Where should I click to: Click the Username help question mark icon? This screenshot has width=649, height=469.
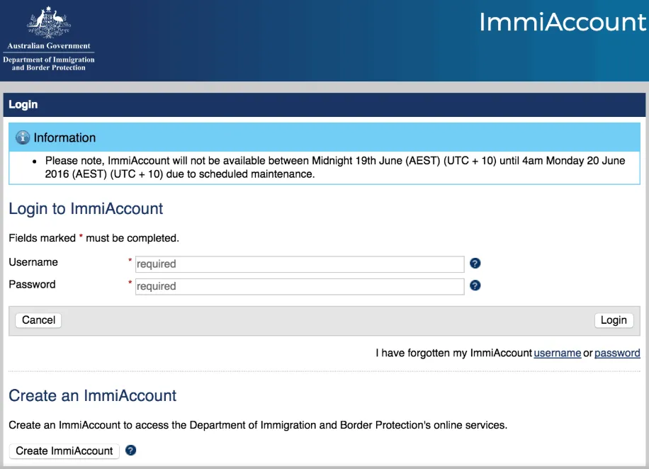pyautogui.click(x=475, y=264)
